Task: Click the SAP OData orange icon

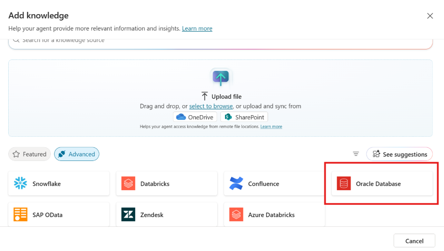Action: [20, 214]
